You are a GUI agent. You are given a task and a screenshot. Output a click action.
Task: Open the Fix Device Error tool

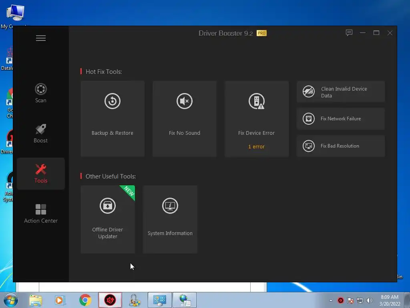tap(257, 119)
